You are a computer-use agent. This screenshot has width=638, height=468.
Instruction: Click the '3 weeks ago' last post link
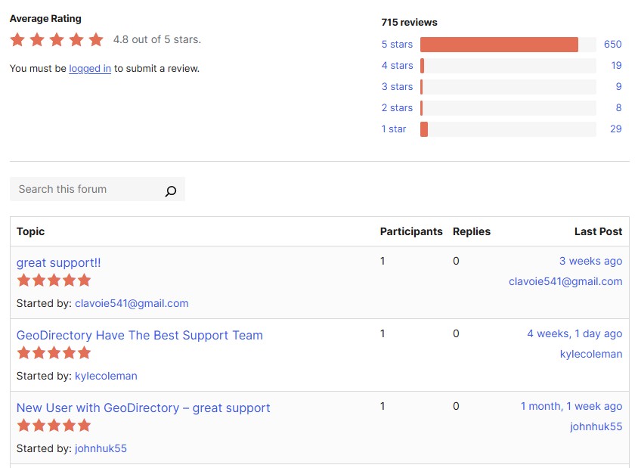(591, 261)
